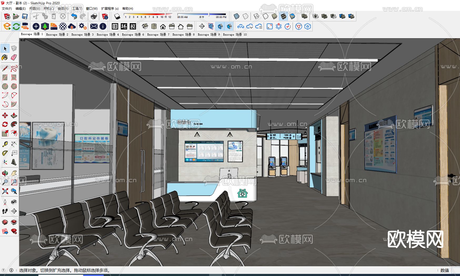Select the Protractor tool
This screenshot has width=460, height=276.
coord(5,153)
